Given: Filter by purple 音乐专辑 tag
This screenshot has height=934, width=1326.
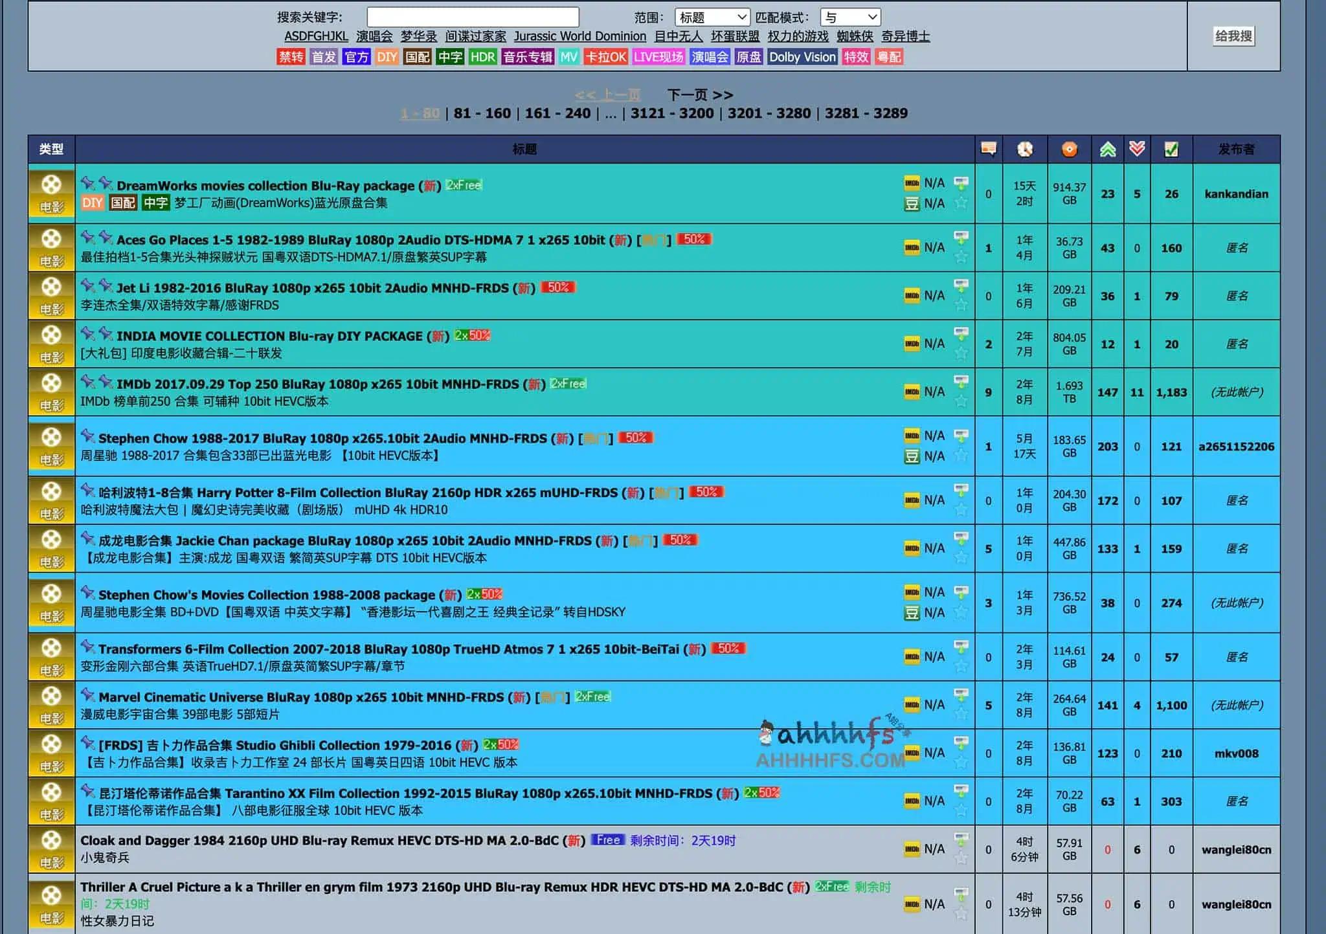Looking at the screenshot, I should tap(528, 57).
